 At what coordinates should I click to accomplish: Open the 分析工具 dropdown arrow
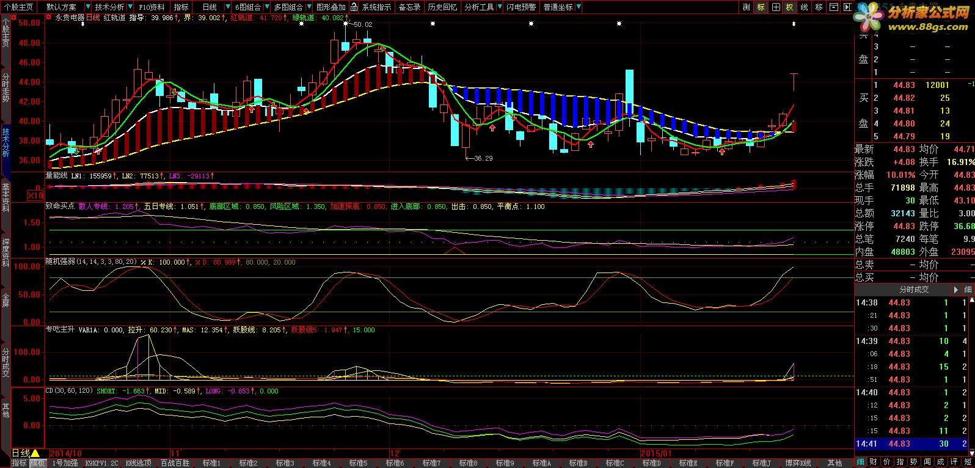[x=499, y=7]
